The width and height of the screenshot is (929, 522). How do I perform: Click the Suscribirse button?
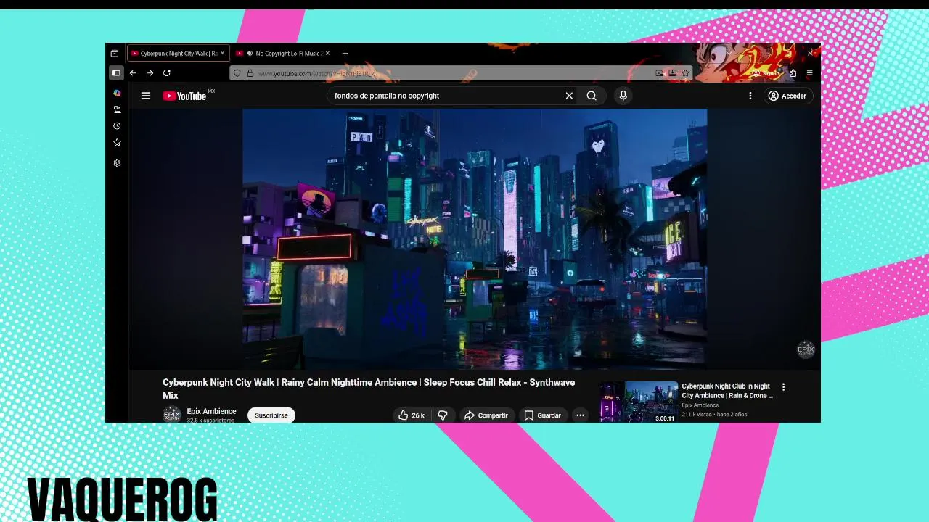(x=271, y=415)
